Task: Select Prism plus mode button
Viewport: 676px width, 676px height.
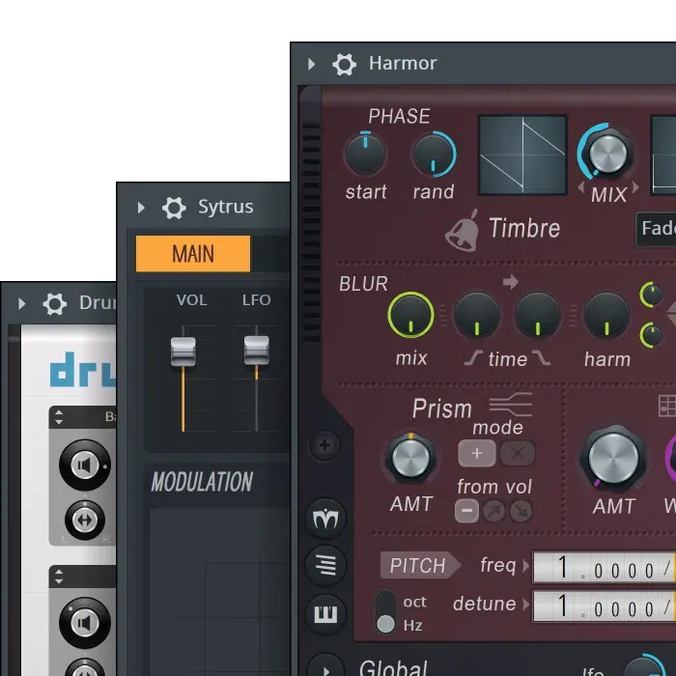Action: [x=476, y=453]
